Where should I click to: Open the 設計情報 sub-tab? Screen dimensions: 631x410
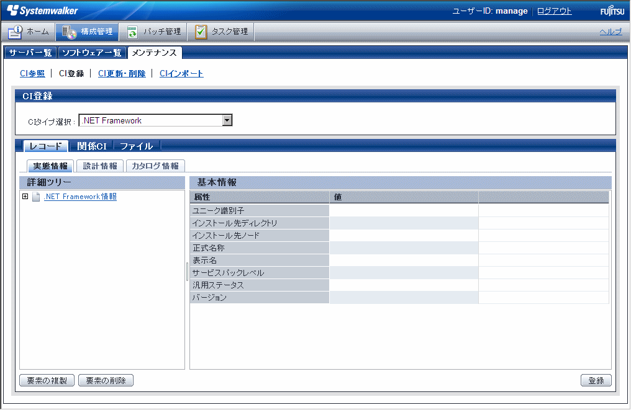coord(100,166)
